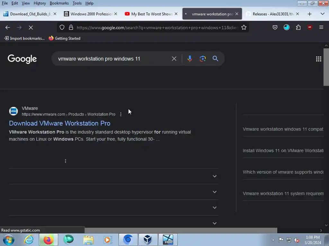Open the View menu
Screen dimensions: 329x246
(26, 3)
